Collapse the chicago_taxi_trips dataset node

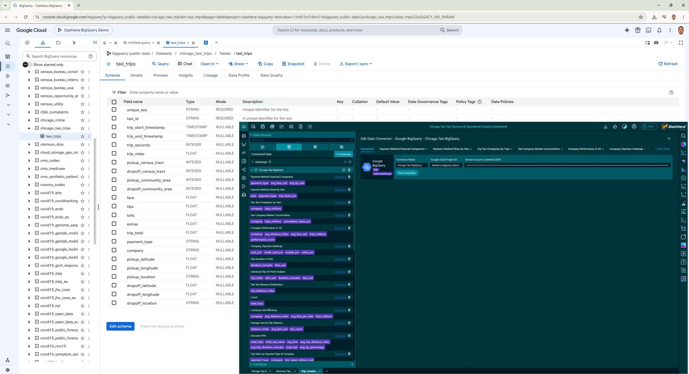pos(29,128)
